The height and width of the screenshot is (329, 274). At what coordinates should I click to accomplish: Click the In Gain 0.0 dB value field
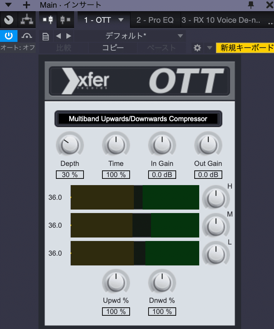pyautogui.click(x=162, y=175)
